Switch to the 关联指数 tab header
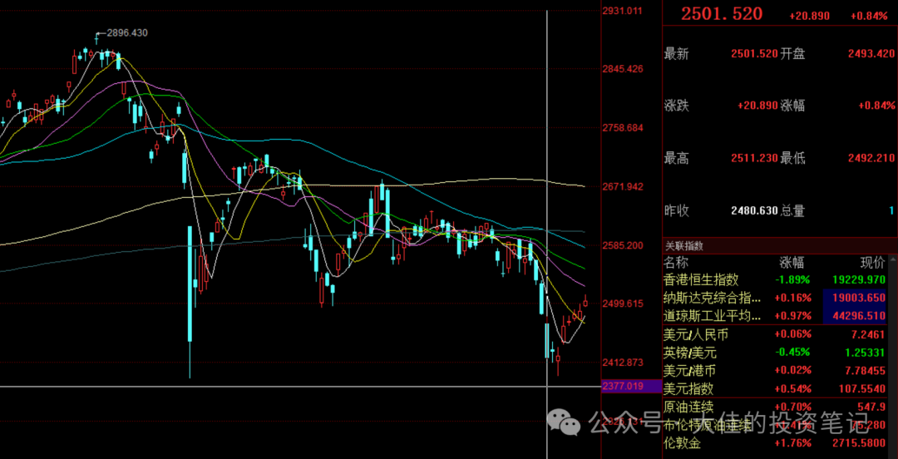 [683, 246]
